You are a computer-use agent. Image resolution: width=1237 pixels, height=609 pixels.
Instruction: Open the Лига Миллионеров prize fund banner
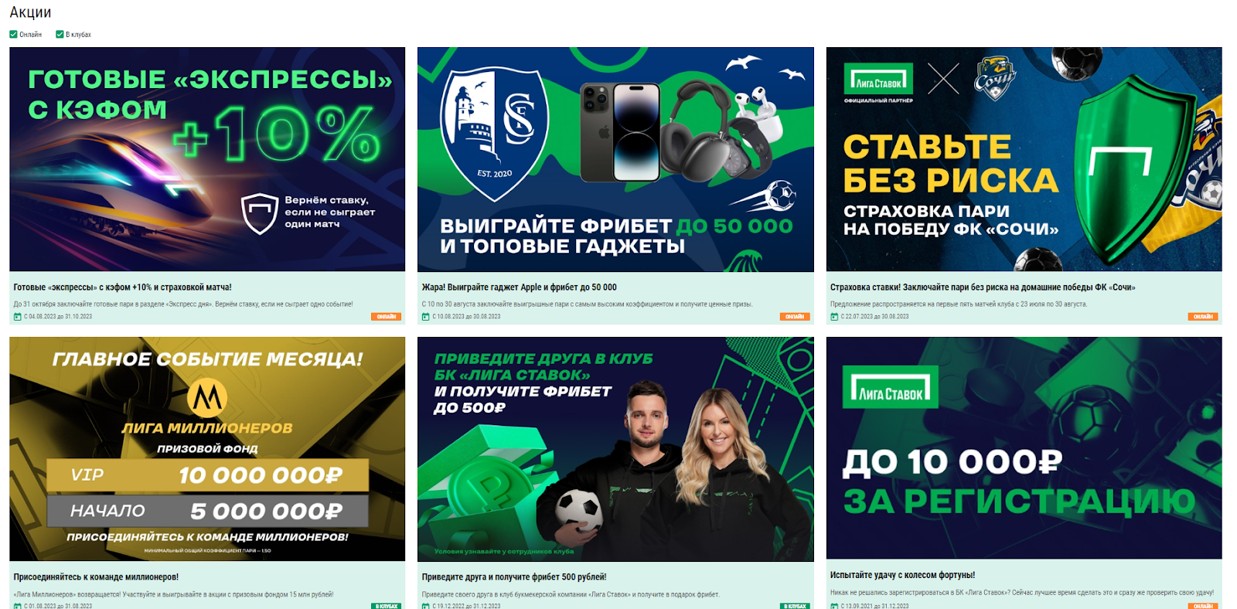coord(207,448)
